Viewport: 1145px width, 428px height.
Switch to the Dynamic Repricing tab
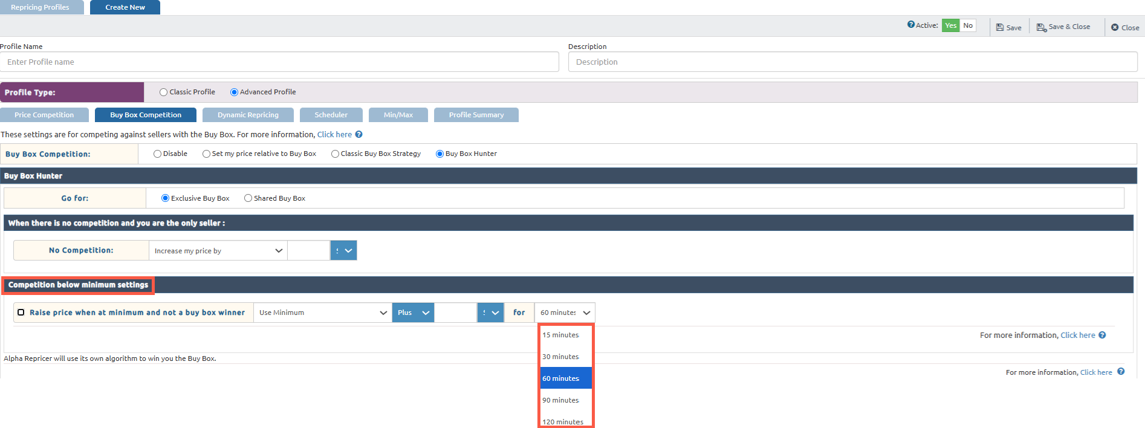pyautogui.click(x=248, y=115)
